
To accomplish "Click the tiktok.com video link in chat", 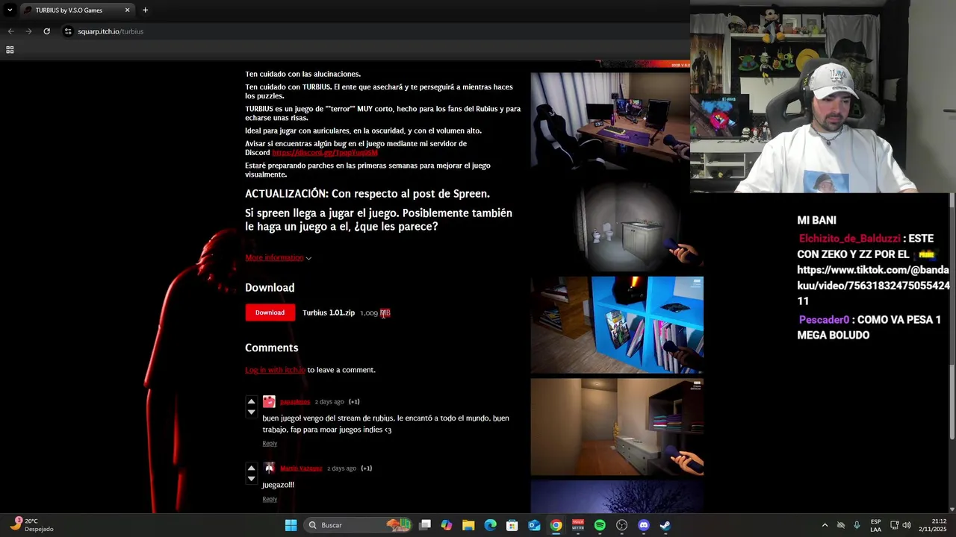I will [873, 286].
